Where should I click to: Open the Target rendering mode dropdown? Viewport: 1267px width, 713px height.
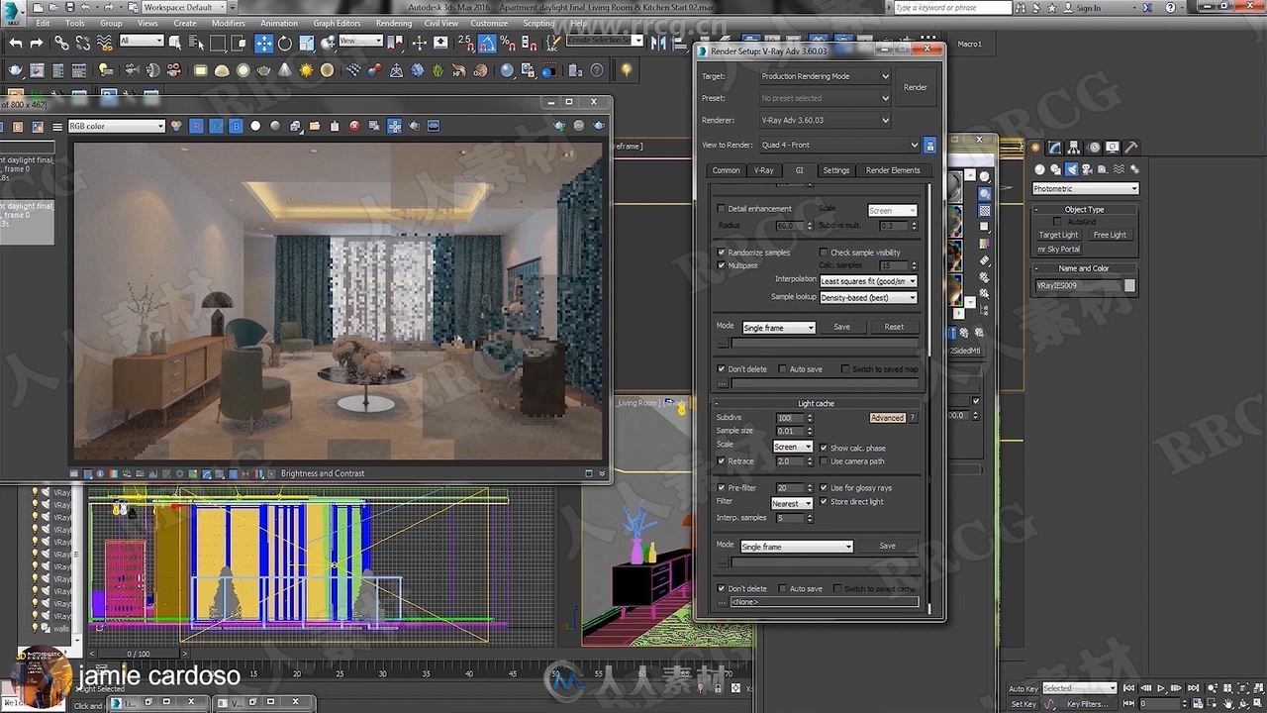point(825,76)
